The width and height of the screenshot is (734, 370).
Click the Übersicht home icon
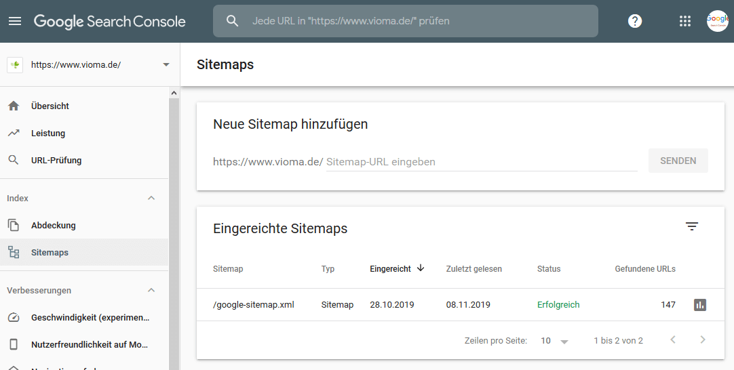[14, 106]
